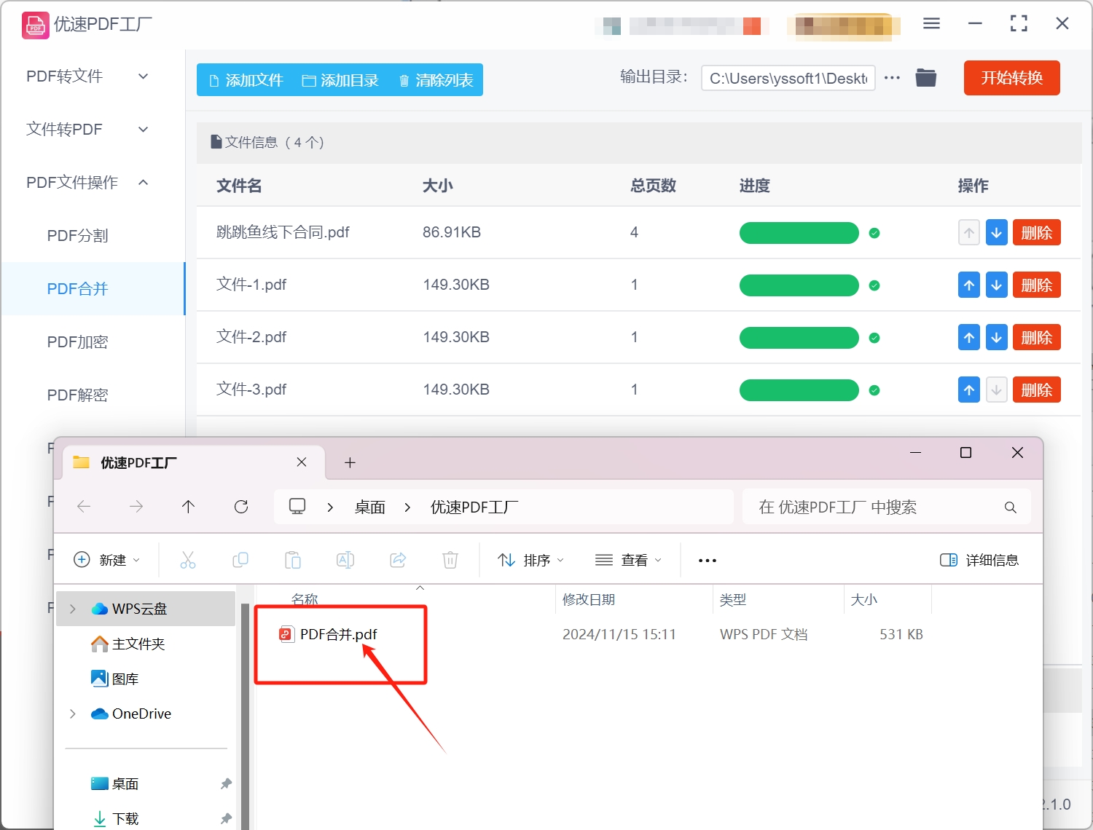Click the 添加目录 button
The width and height of the screenshot is (1093, 830).
coord(340,80)
